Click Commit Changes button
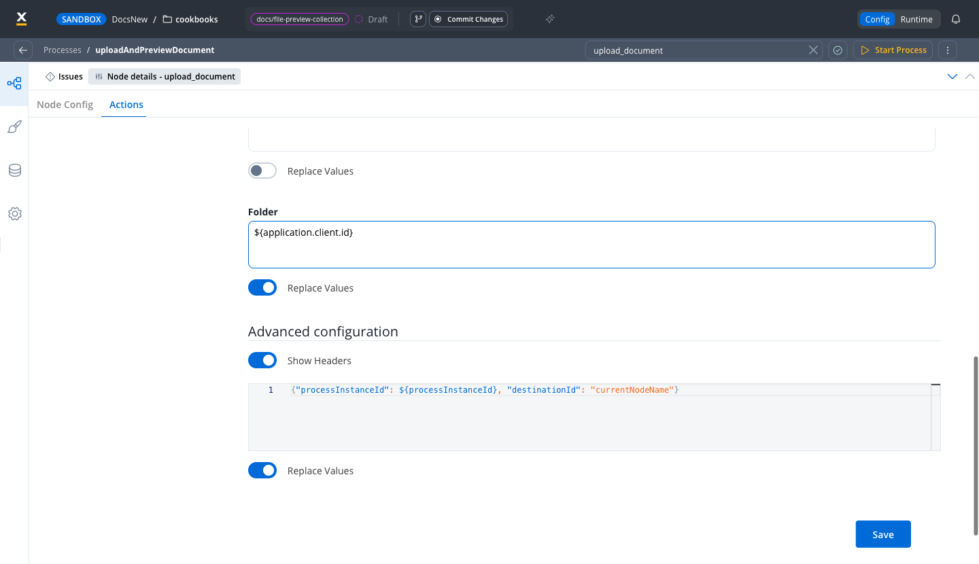This screenshot has height=564, width=979. (x=468, y=19)
